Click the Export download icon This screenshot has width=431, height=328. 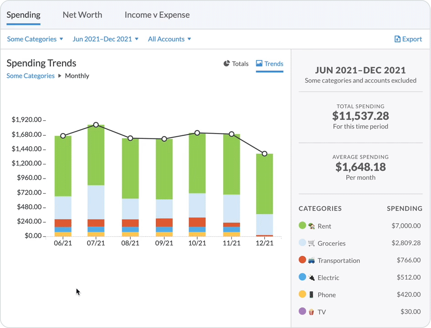397,39
